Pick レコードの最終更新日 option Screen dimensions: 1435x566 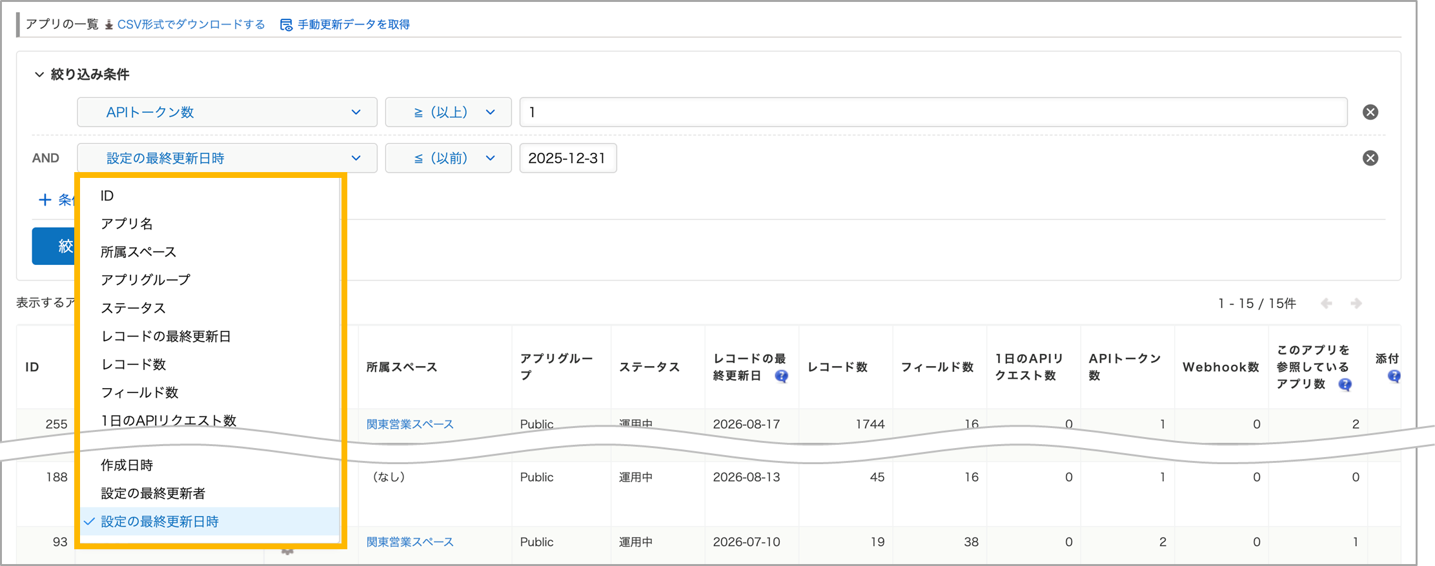point(210,337)
